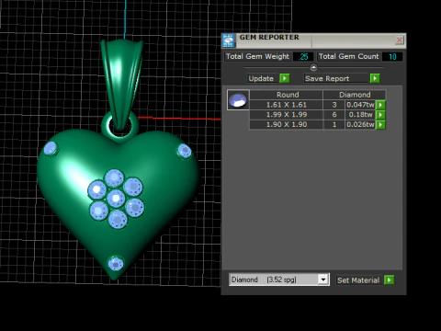
Task: Close the Gem Reporter panel
Action: (x=400, y=40)
